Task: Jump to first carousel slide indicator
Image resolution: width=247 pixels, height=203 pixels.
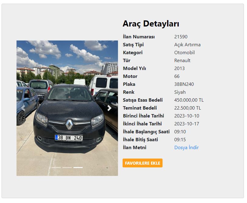Action: [x=56, y=168]
